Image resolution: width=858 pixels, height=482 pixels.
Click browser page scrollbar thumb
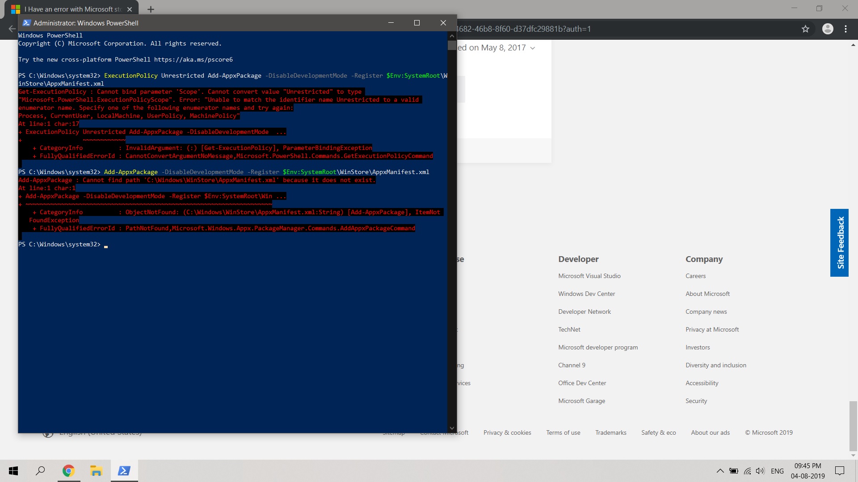pos(853,426)
